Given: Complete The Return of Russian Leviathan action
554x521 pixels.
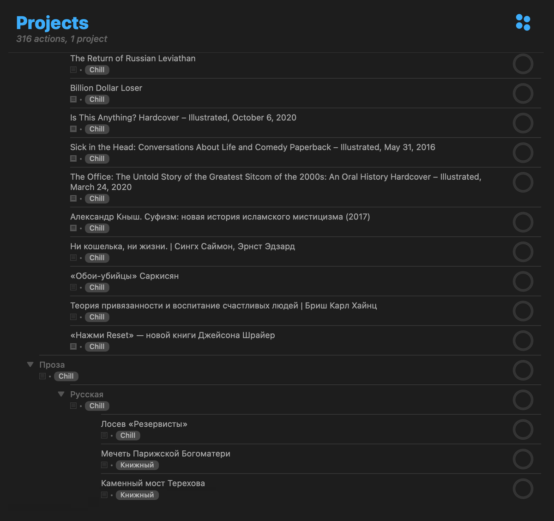Looking at the screenshot, I should (523, 64).
